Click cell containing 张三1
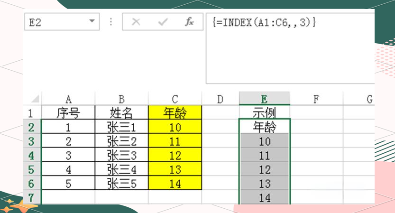395x213 pixels. click(x=122, y=127)
